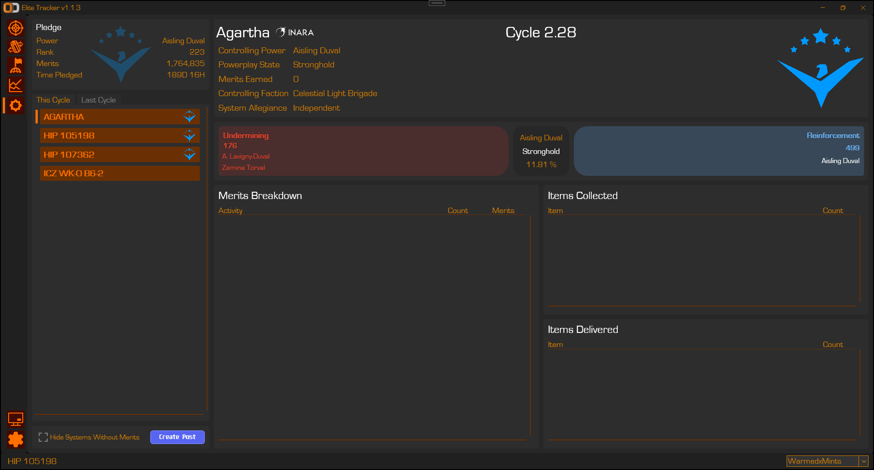Minimize the Elite Tracker window
This screenshot has height=470, width=874.
[x=823, y=8]
